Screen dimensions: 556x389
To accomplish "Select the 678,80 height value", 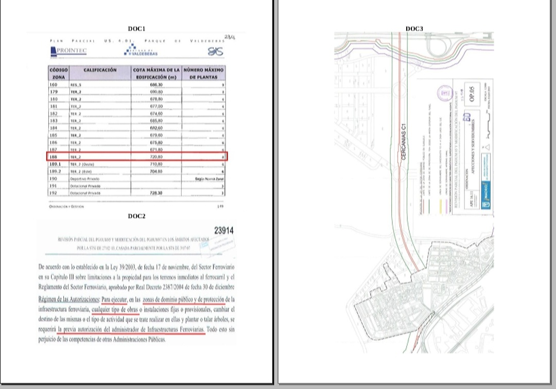I will pos(157,99).
